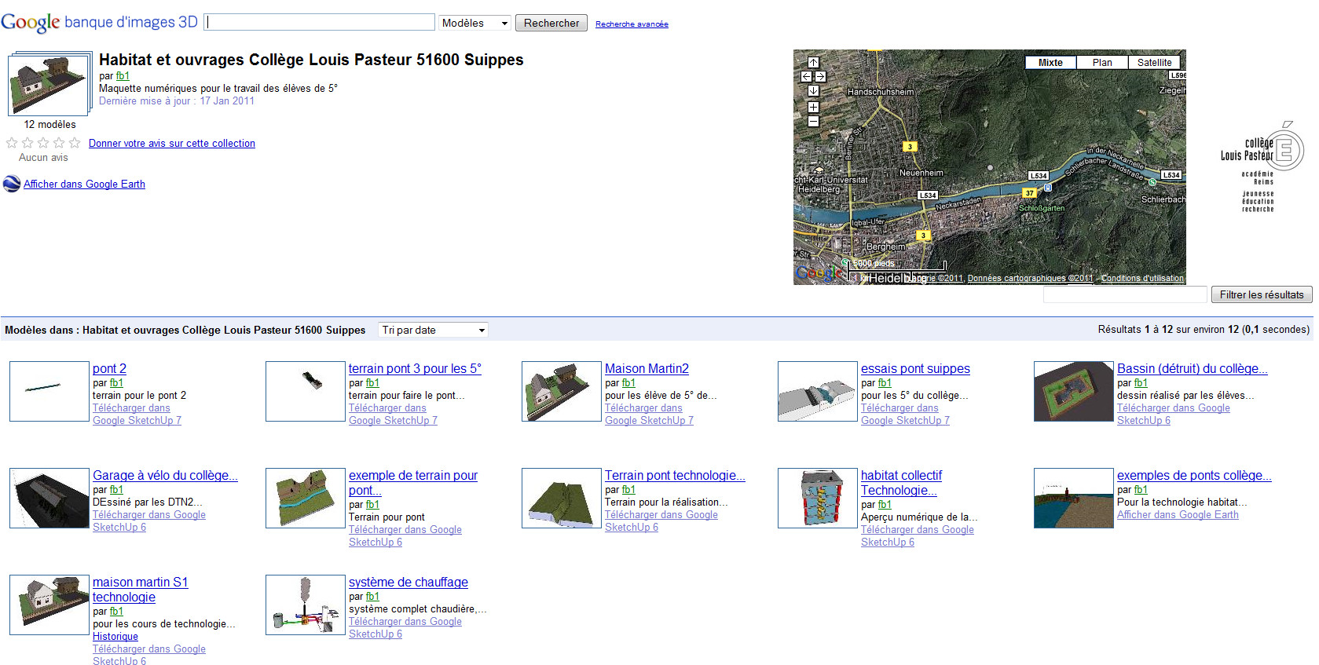
Task: Rate the collection three stars
Action: (x=43, y=143)
